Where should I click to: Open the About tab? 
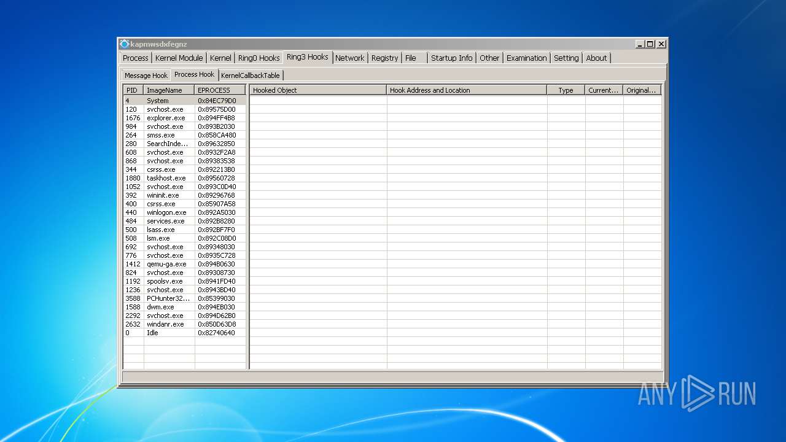click(x=596, y=58)
